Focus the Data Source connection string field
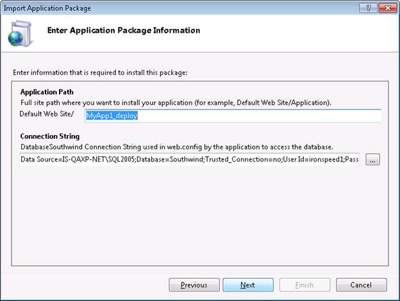400x301 pixels. click(x=189, y=159)
